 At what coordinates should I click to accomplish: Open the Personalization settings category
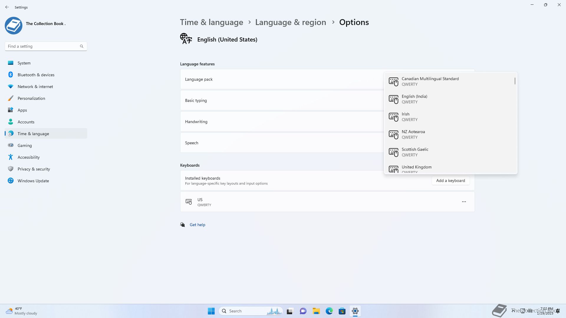[31, 98]
